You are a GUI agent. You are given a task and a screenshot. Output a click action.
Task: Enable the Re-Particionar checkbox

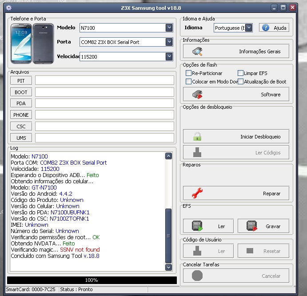188,73
